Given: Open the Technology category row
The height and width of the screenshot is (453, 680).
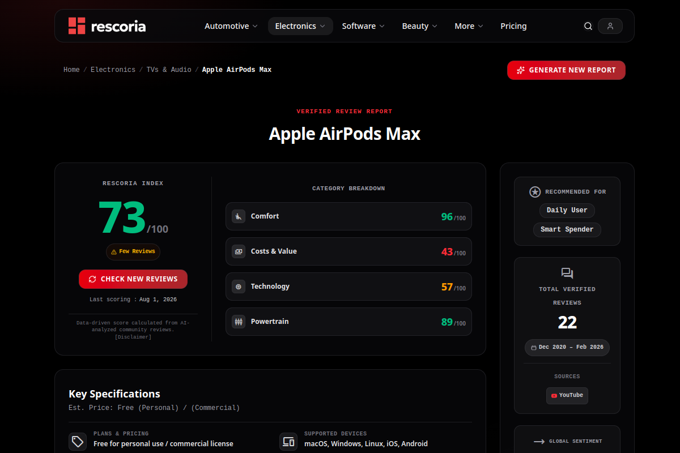Looking at the screenshot, I should click(348, 287).
